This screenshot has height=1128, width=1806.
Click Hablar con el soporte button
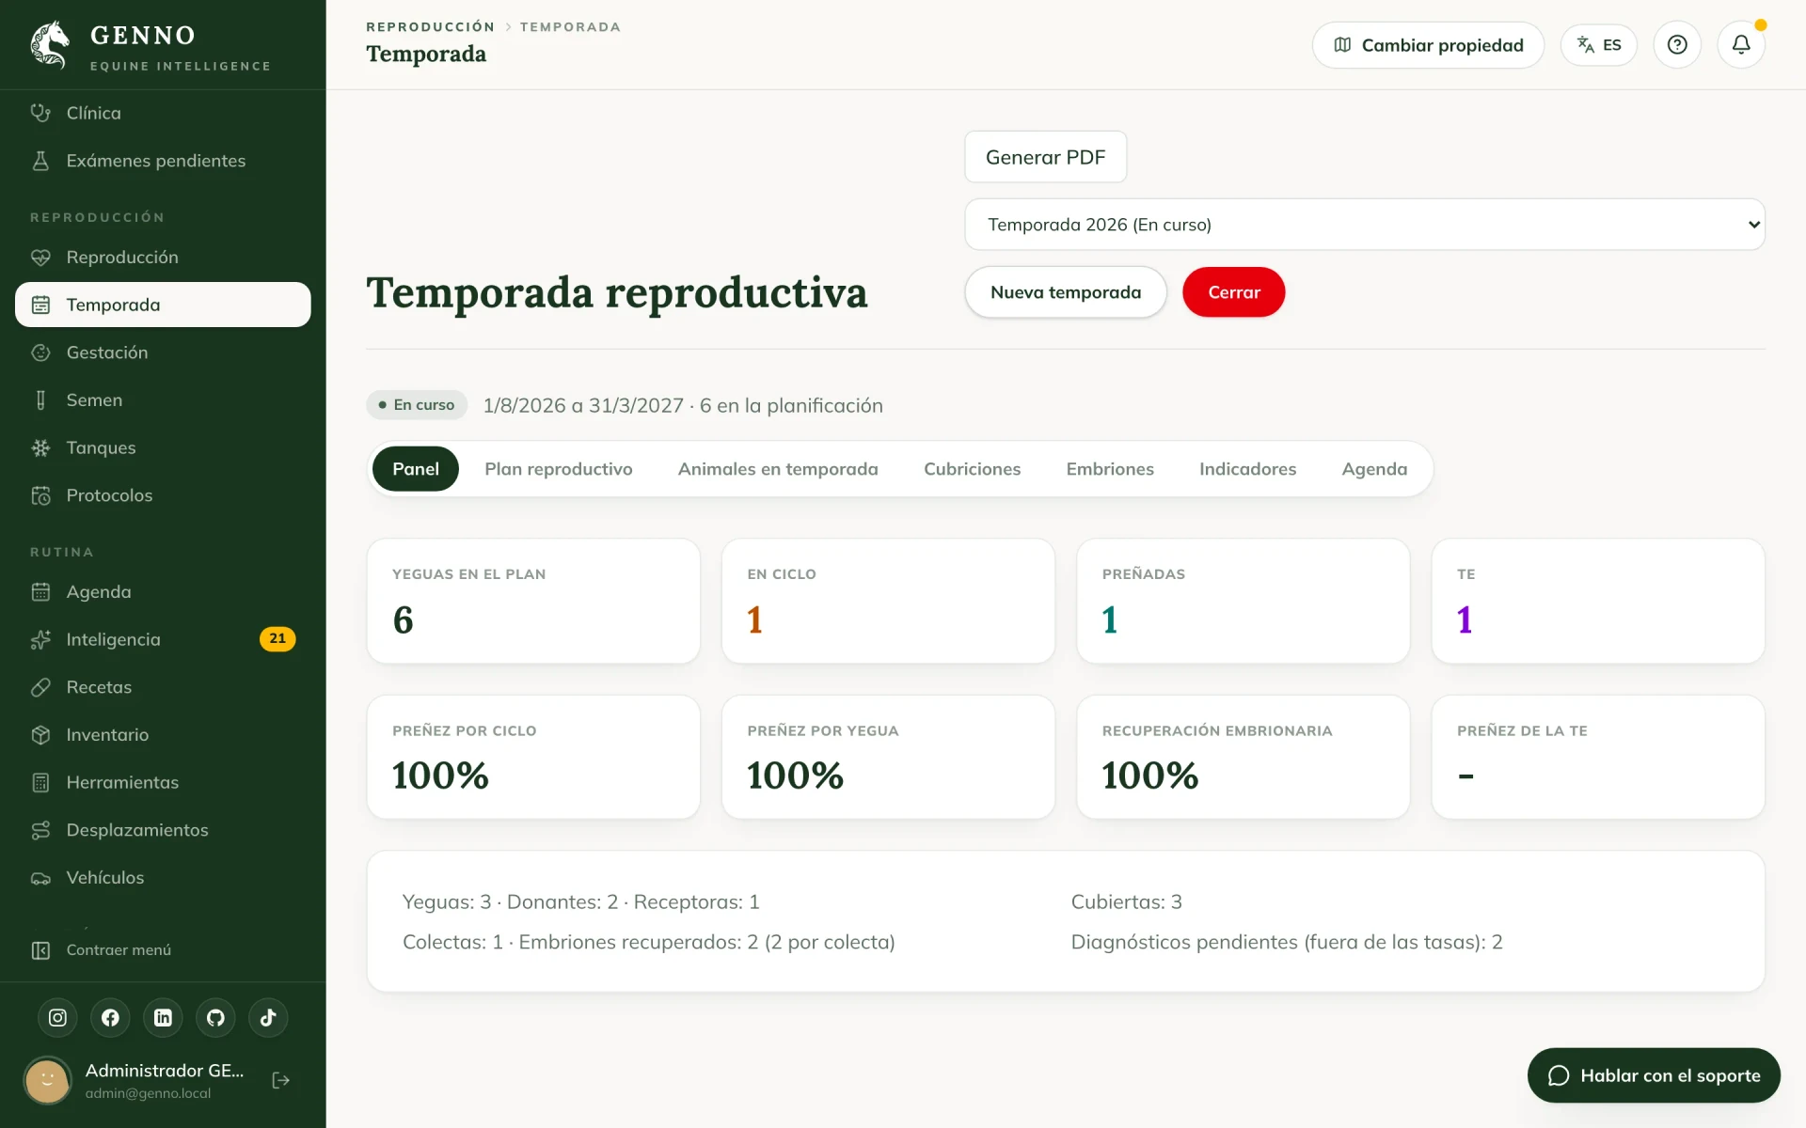(1654, 1075)
